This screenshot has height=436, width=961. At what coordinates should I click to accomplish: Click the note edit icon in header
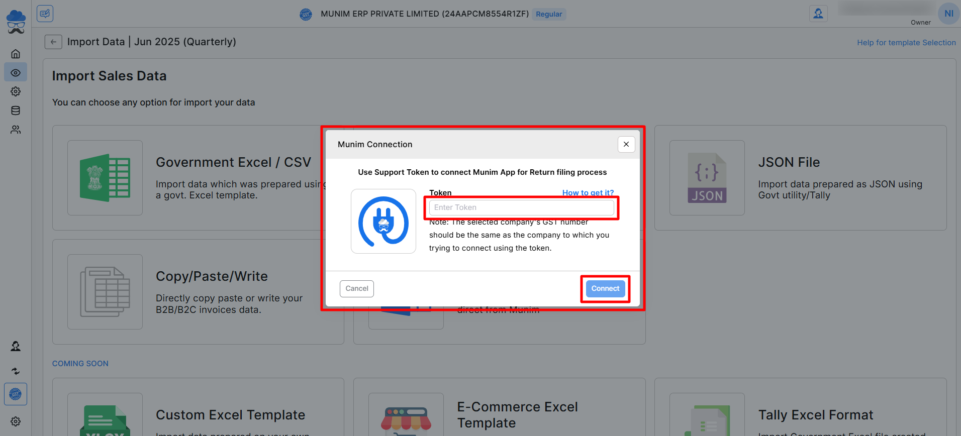[45, 14]
